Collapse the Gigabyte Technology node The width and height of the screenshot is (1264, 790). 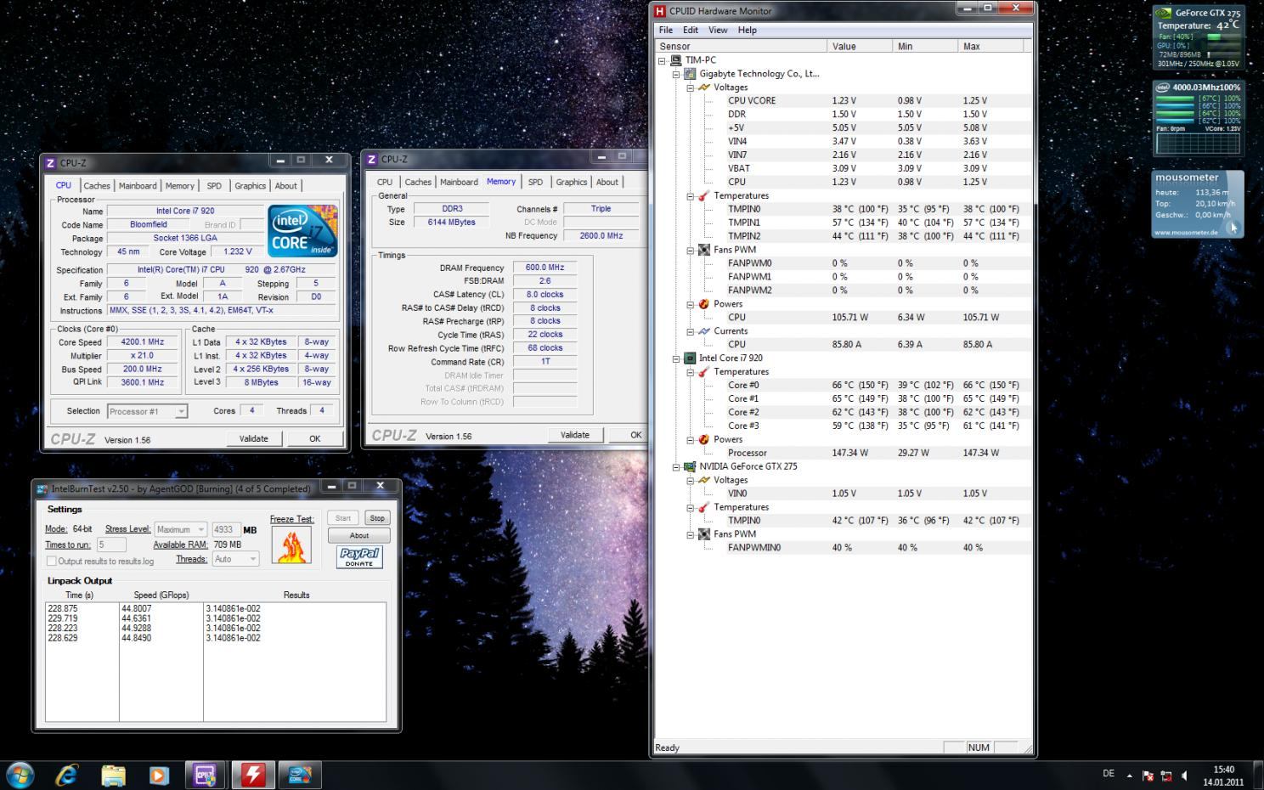tap(676, 74)
